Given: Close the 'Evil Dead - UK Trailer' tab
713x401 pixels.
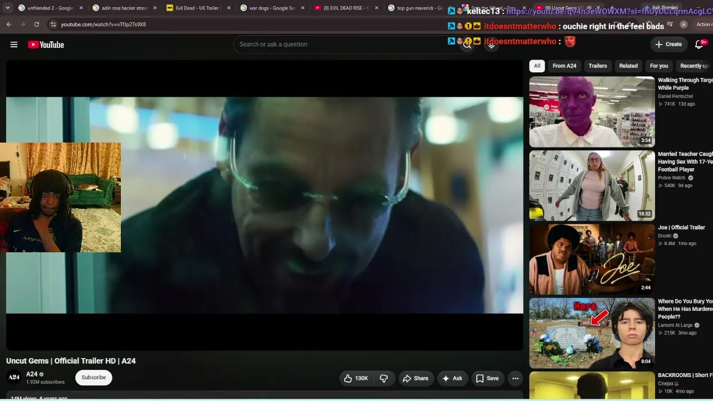Looking at the screenshot, I should (228, 8).
